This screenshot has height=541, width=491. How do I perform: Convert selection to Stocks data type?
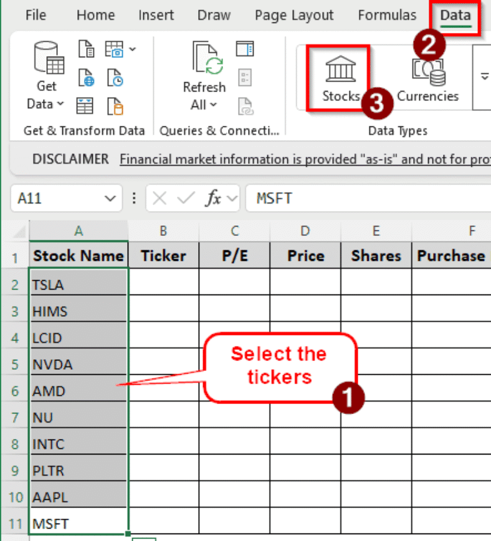pyautogui.click(x=340, y=78)
